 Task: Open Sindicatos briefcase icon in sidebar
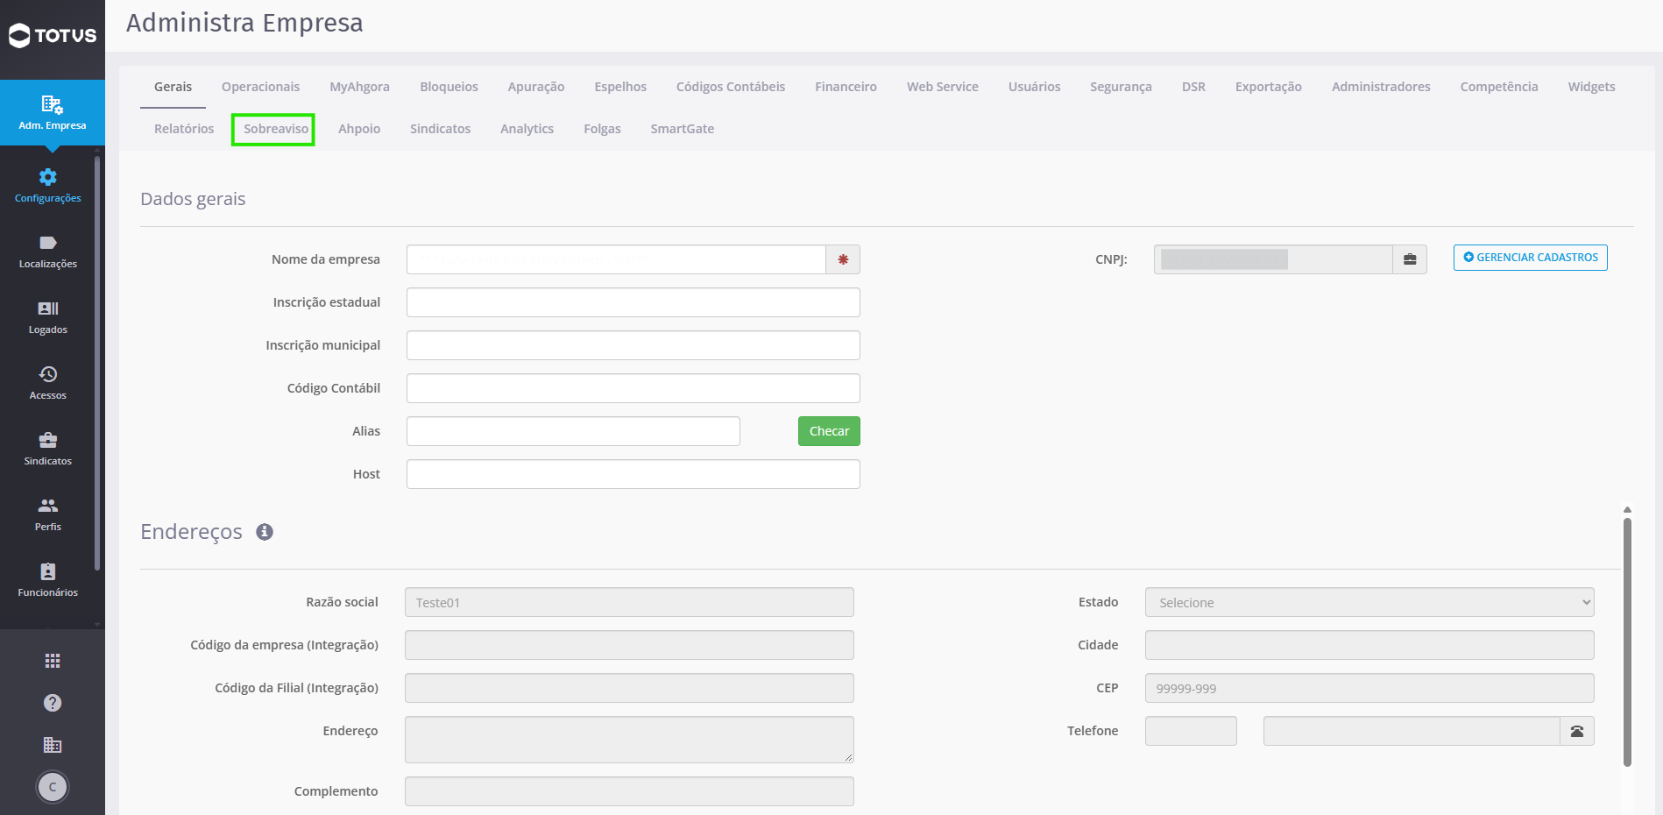tap(48, 440)
